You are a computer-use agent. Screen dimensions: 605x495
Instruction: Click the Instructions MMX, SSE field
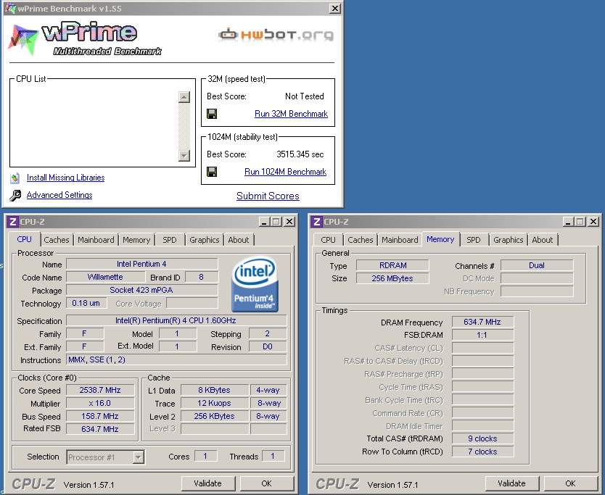176,359
